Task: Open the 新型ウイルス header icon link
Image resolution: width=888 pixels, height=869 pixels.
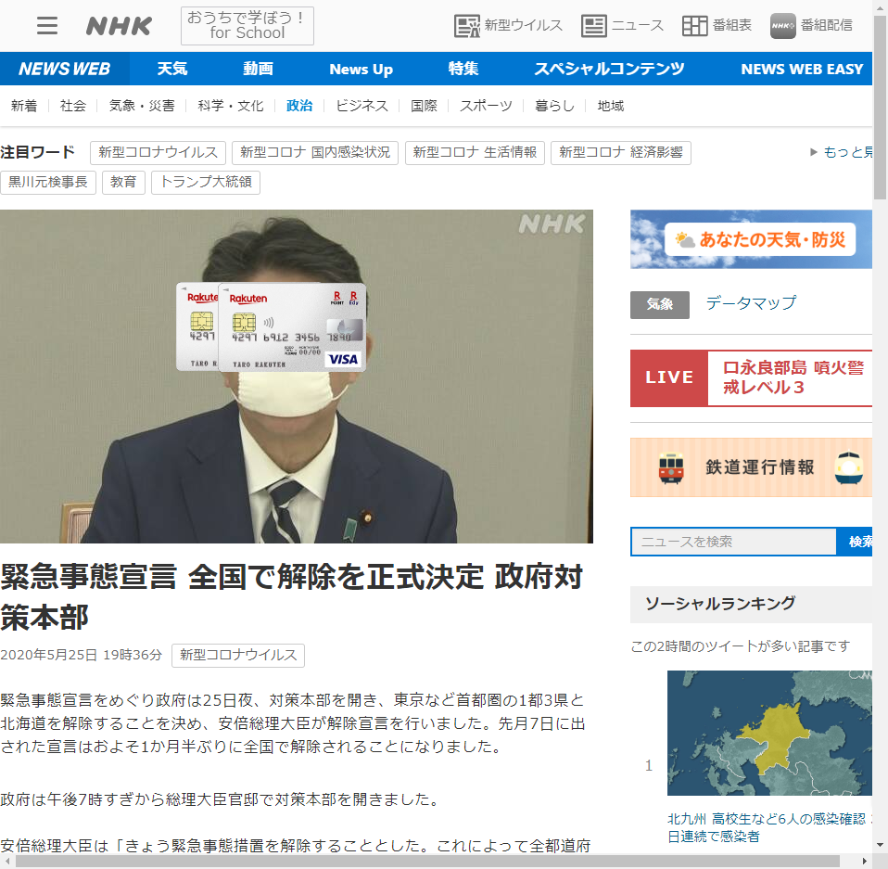Action: 508,25
